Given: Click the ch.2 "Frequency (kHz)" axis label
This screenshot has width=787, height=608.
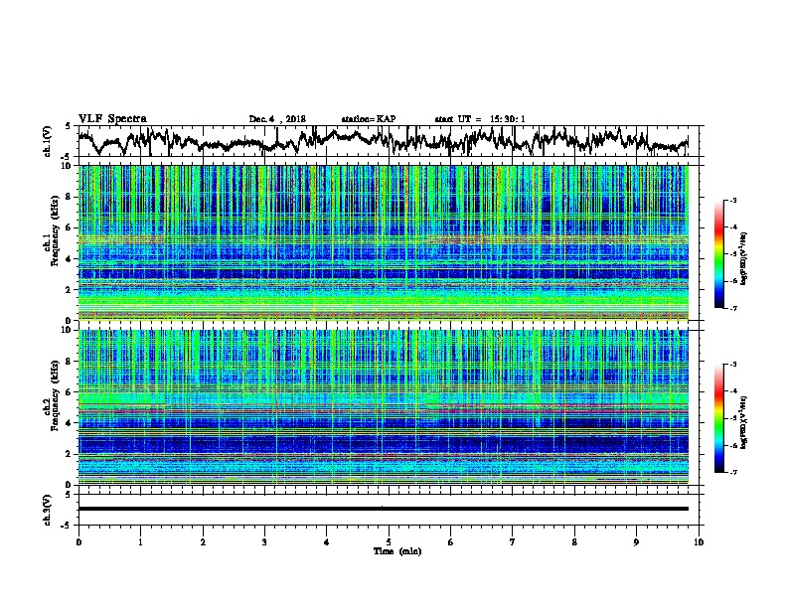Looking at the screenshot, I should coord(55,395).
